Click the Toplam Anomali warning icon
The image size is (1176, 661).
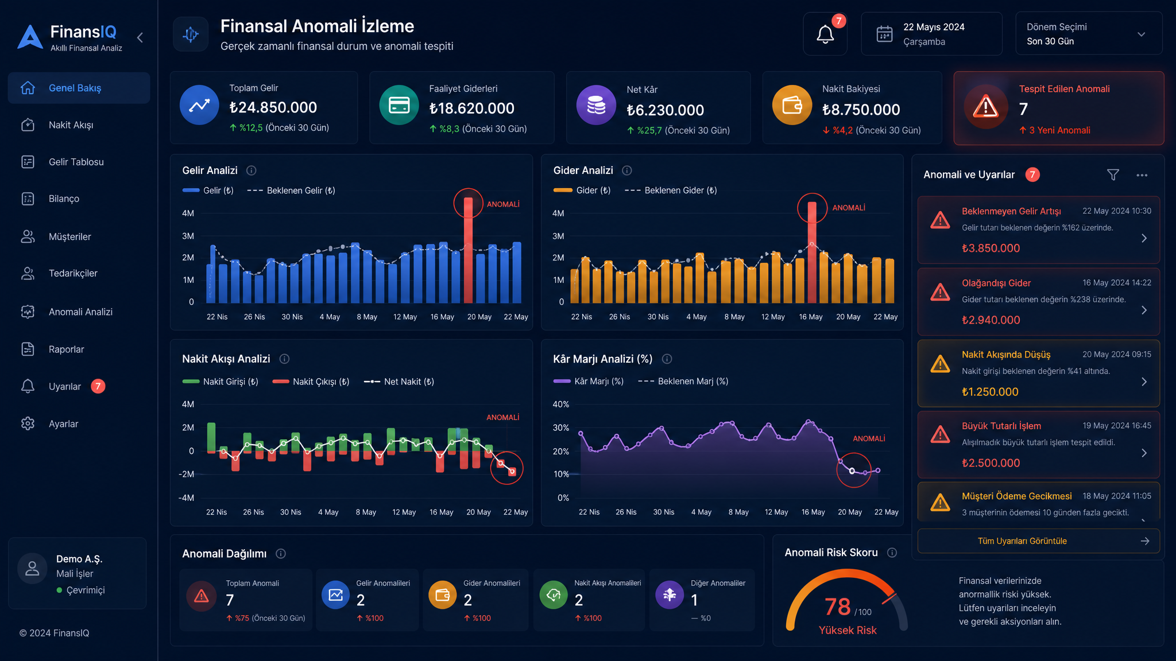coord(202,597)
